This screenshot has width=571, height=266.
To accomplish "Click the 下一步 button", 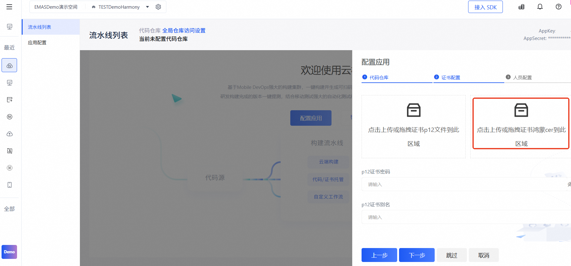I will 417,255.
